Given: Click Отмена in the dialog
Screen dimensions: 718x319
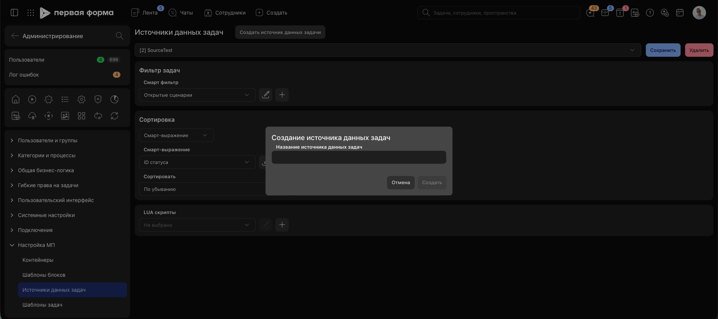Looking at the screenshot, I should point(401,183).
